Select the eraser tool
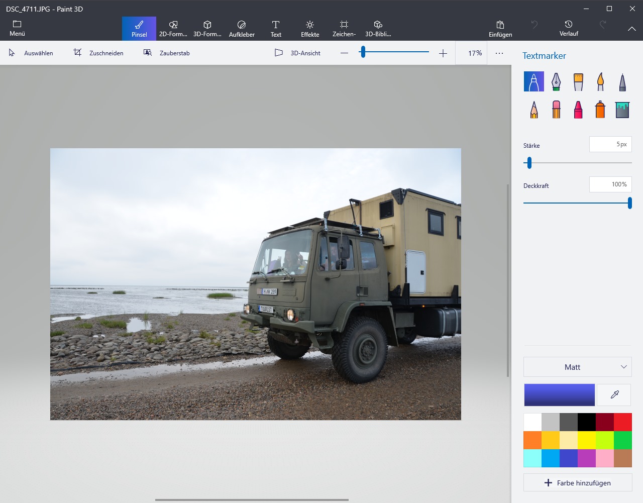The image size is (643, 503). [x=556, y=109]
